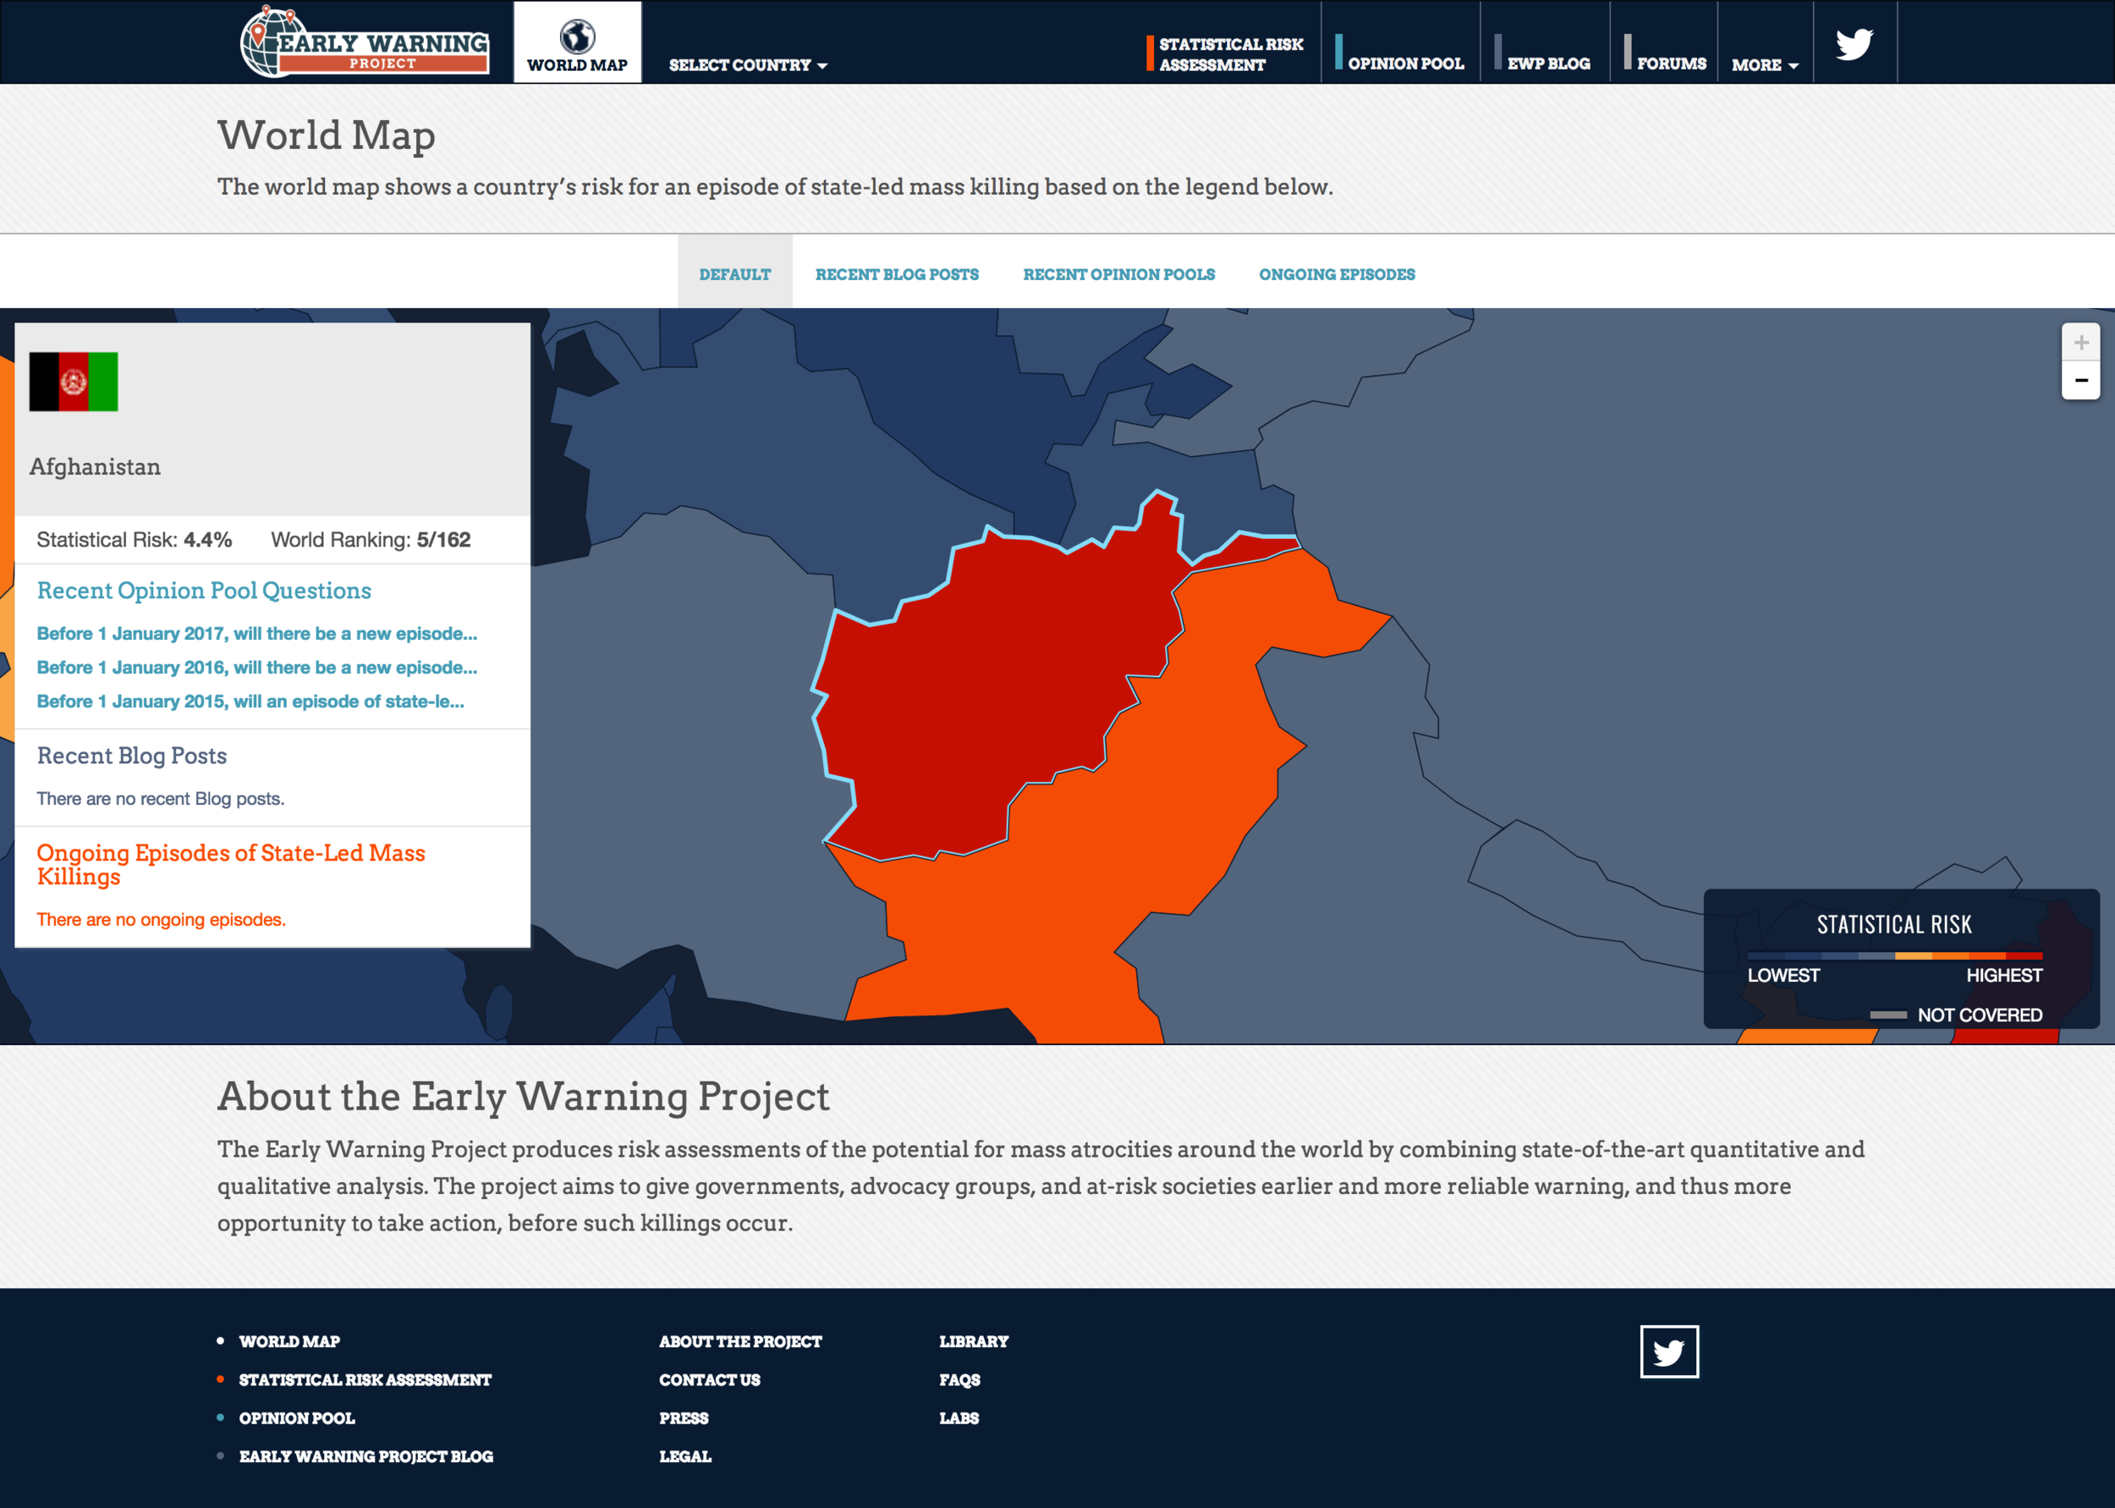Viewport: 2115px width, 1508px height.
Task: Zoom in on the map with the plus button
Action: (2080, 342)
